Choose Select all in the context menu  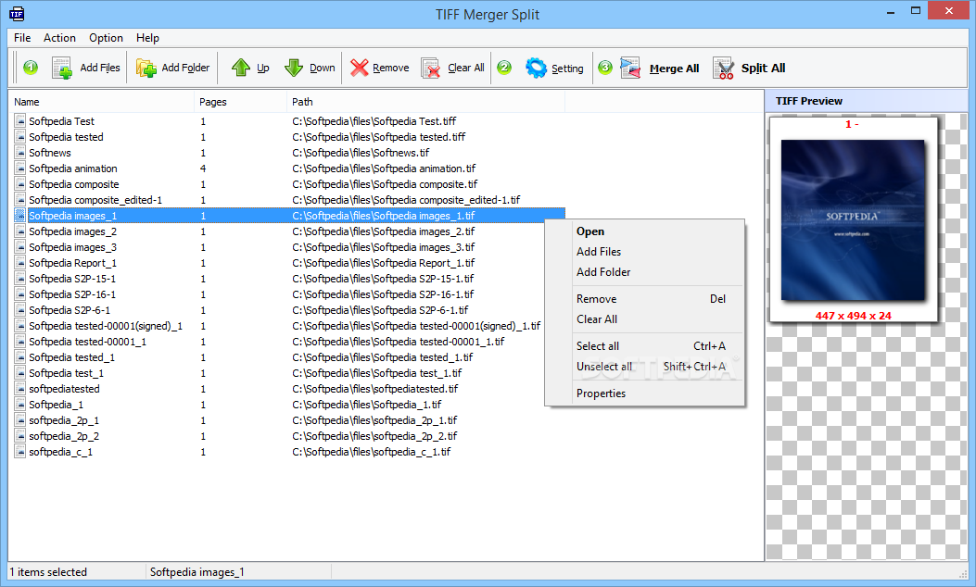645,346
